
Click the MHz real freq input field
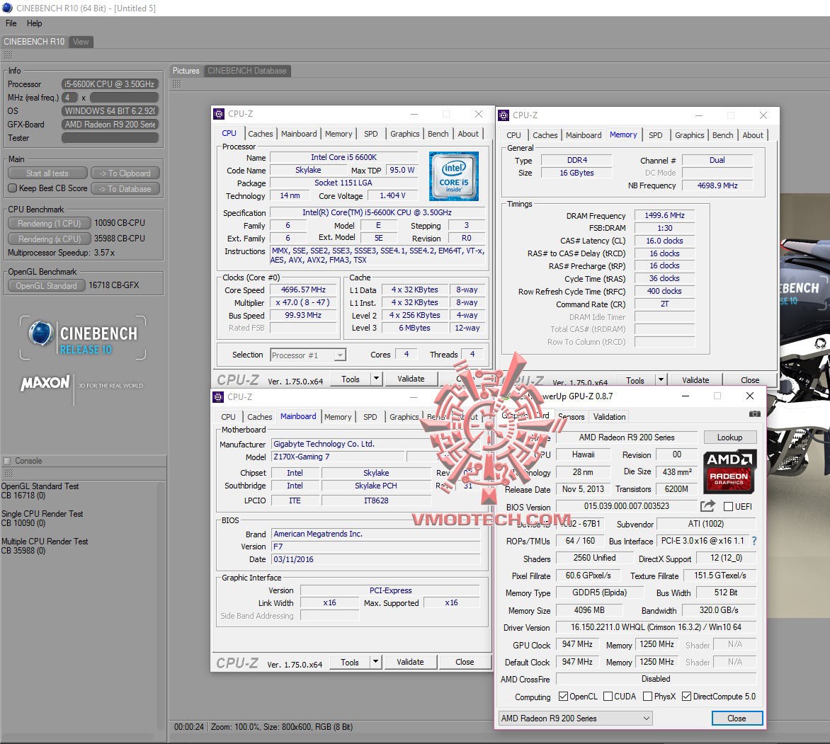click(125, 98)
